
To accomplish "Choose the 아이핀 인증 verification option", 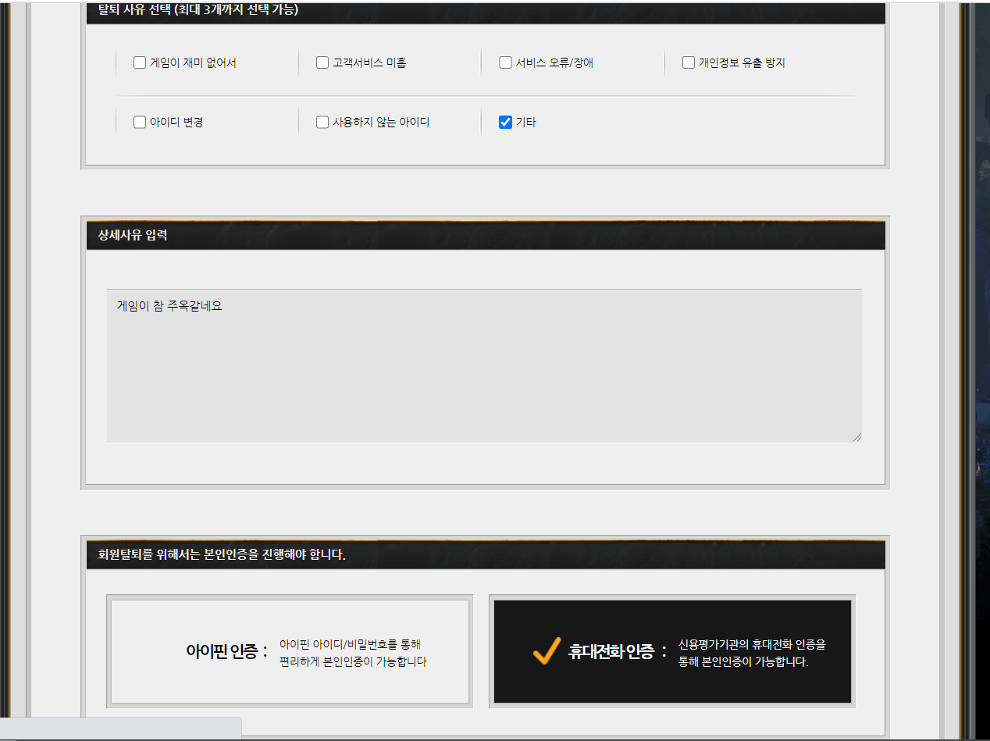I will pyautogui.click(x=290, y=652).
